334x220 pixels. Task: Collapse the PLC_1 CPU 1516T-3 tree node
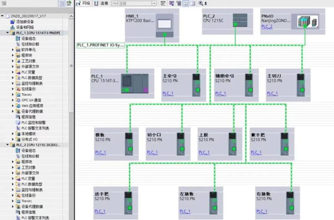[x=8, y=33]
